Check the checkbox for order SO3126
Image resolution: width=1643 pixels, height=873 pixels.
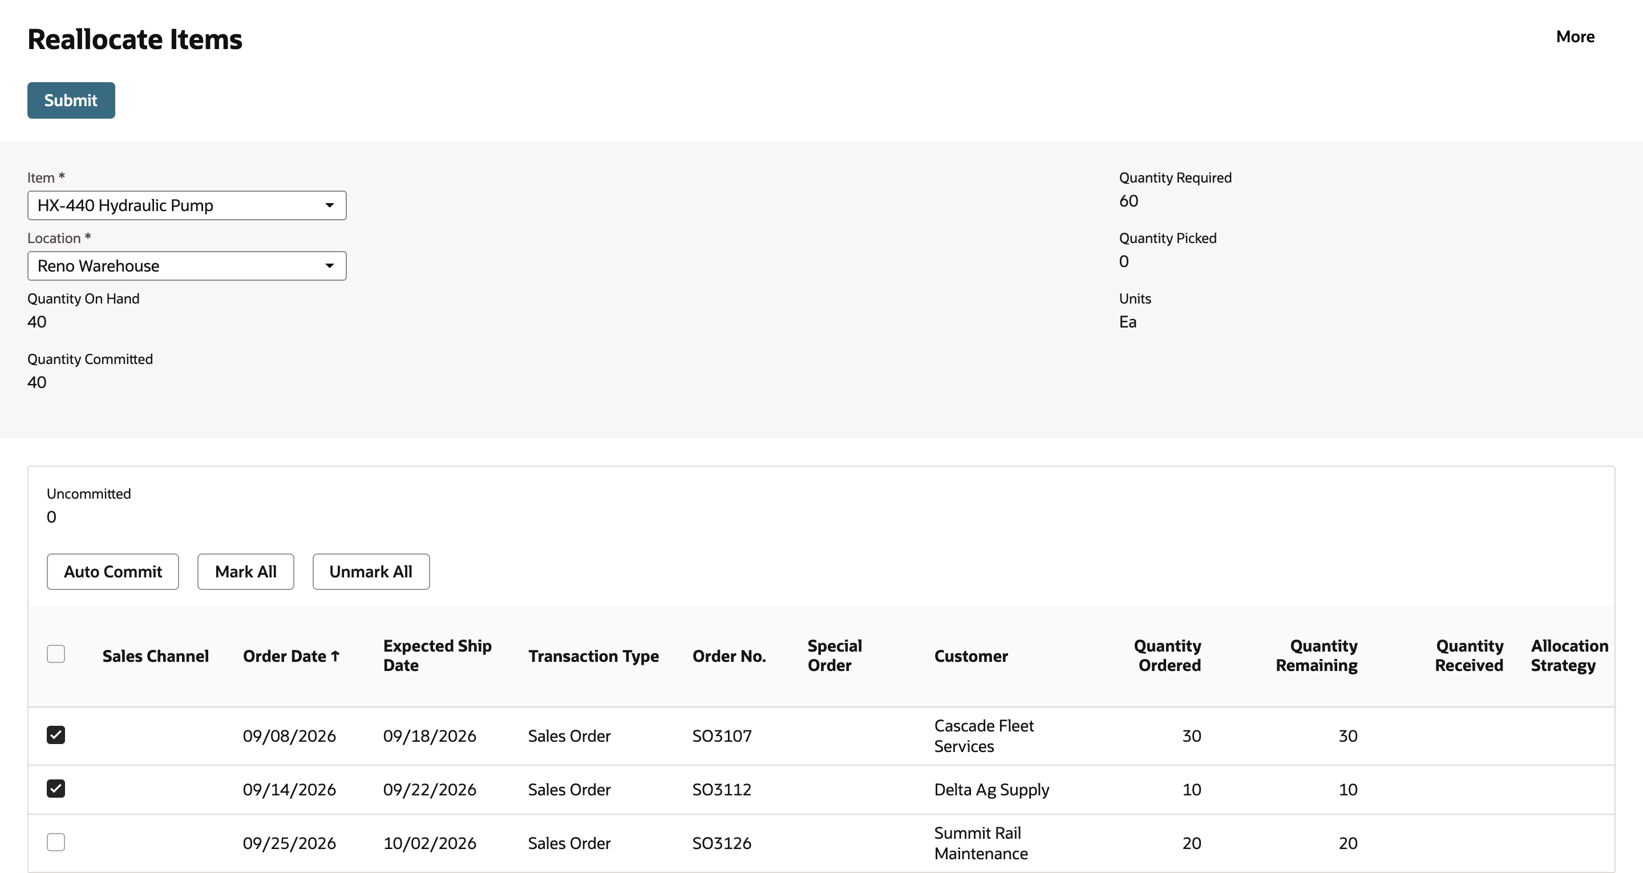pos(56,842)
